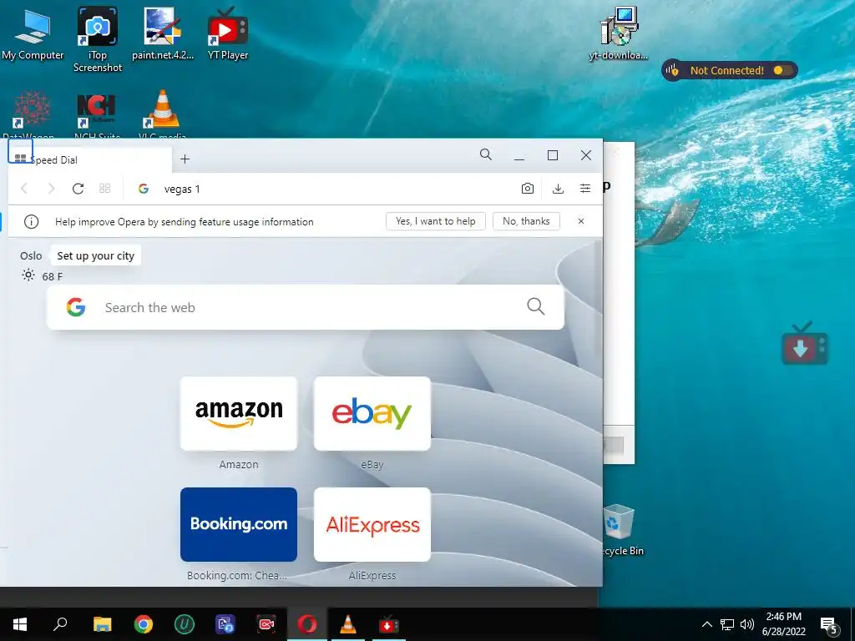Open Windows taskbar search
This screenshot has width=855, height=641.
[x=60, y=624]
